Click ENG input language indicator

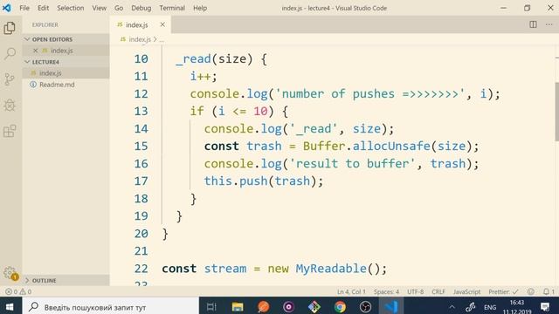tap(490, 307)
